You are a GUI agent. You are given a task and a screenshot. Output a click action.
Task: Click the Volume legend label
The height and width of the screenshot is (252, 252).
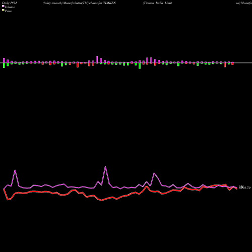pyautogui.click(x=10, y=7)
